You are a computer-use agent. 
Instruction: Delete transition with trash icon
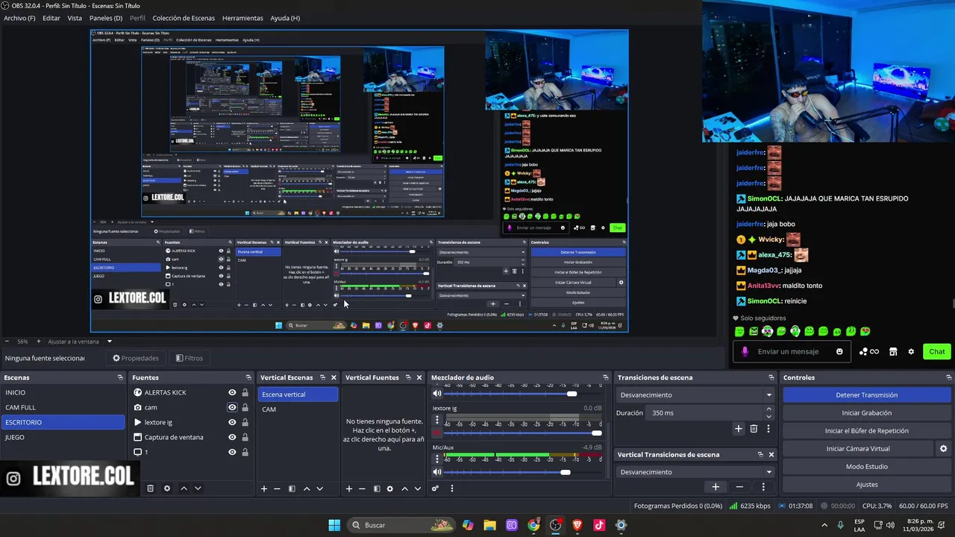tap(754, 429)
